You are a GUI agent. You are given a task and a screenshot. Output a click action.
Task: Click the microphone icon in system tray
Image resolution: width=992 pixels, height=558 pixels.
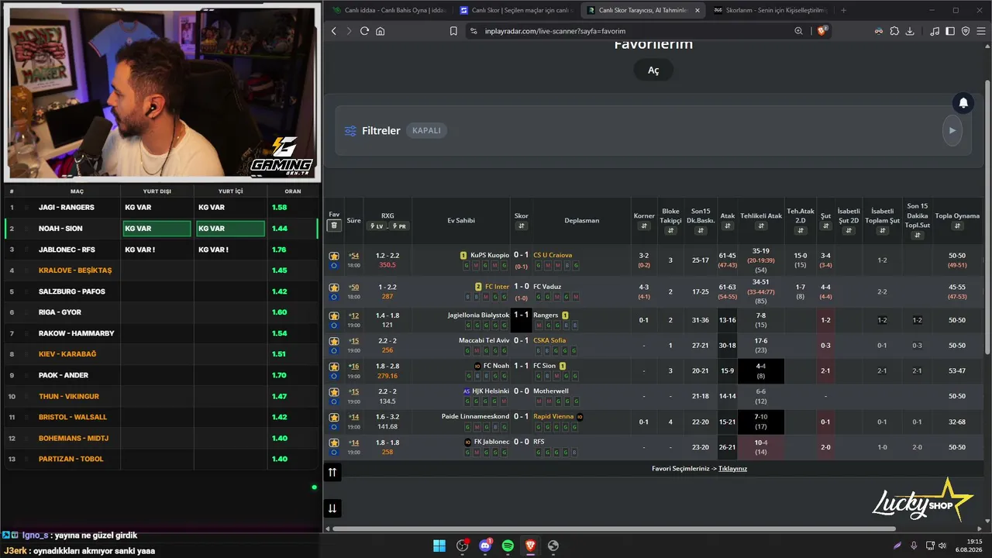[914, 546]
